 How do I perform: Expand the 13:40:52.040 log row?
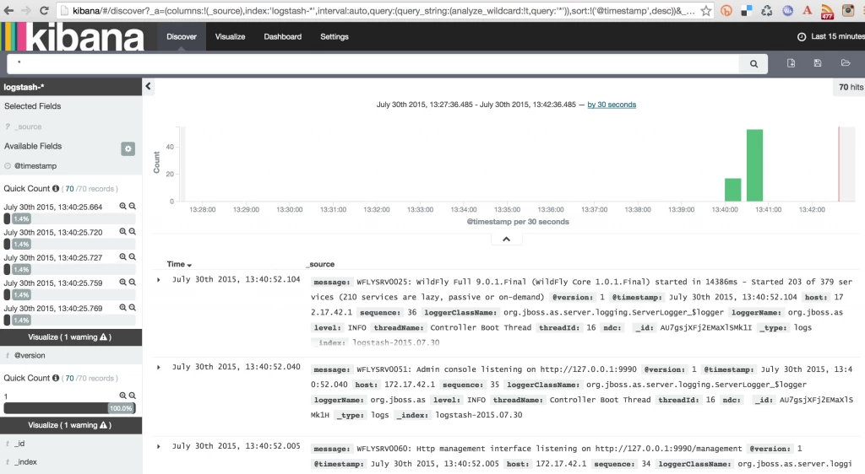158,367
